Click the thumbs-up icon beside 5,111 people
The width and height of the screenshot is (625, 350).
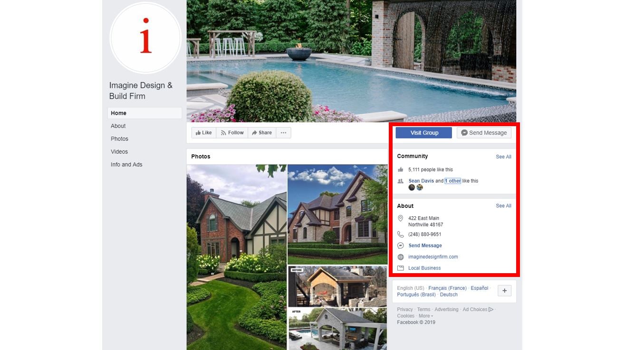coord(401,169)
